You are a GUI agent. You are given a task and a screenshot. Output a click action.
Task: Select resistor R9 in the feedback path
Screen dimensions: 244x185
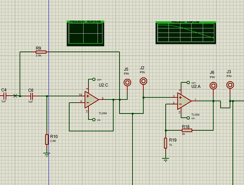pyautogui.click(x=41, y=52)
